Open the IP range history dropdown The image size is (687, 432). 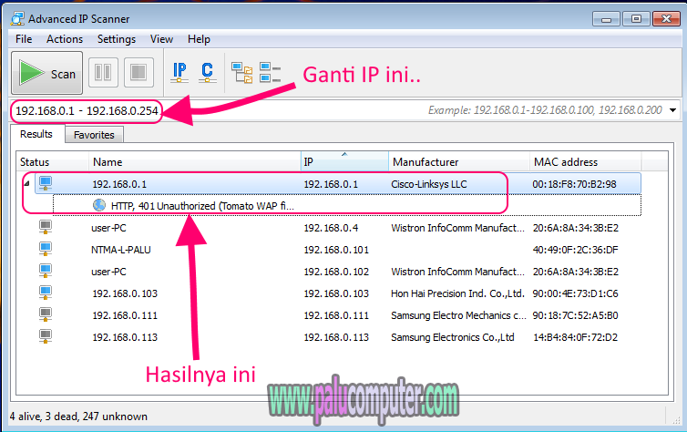click(672, 110)
